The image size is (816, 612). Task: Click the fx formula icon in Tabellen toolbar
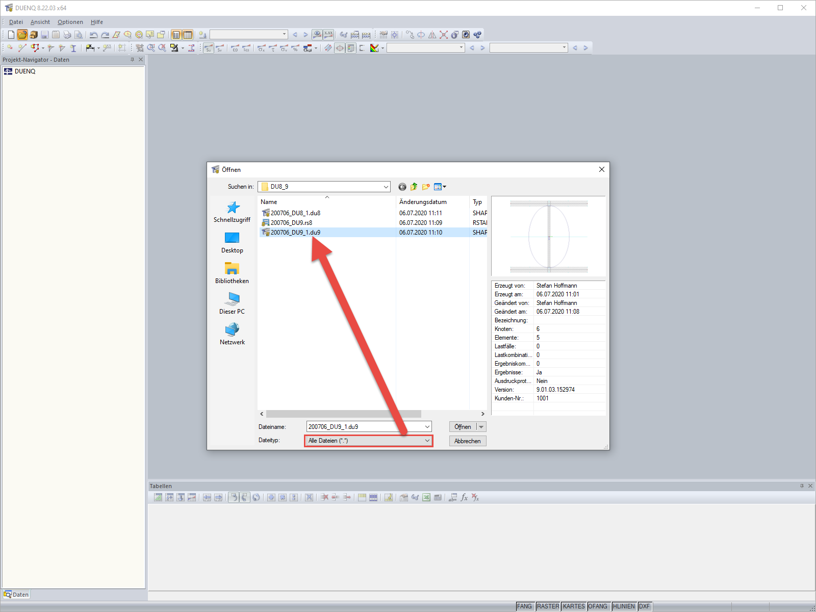464,497
